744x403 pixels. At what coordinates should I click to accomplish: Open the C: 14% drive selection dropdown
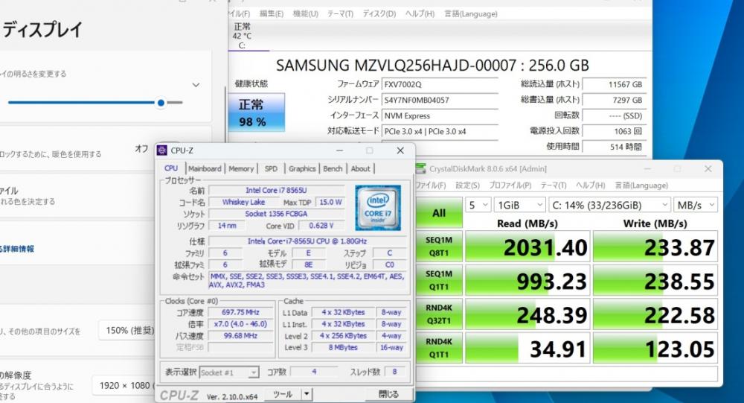point(610,205)
